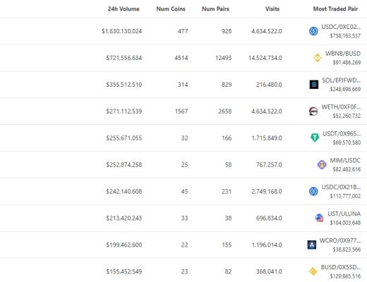Select the 1567 coins cell
Viewport: 367px width, 282px height.
(181, 111)
